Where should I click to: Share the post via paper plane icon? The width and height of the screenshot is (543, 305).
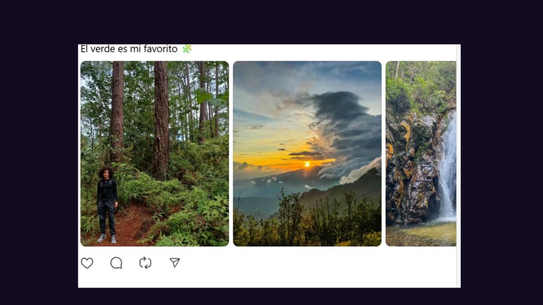click(174, 263)
